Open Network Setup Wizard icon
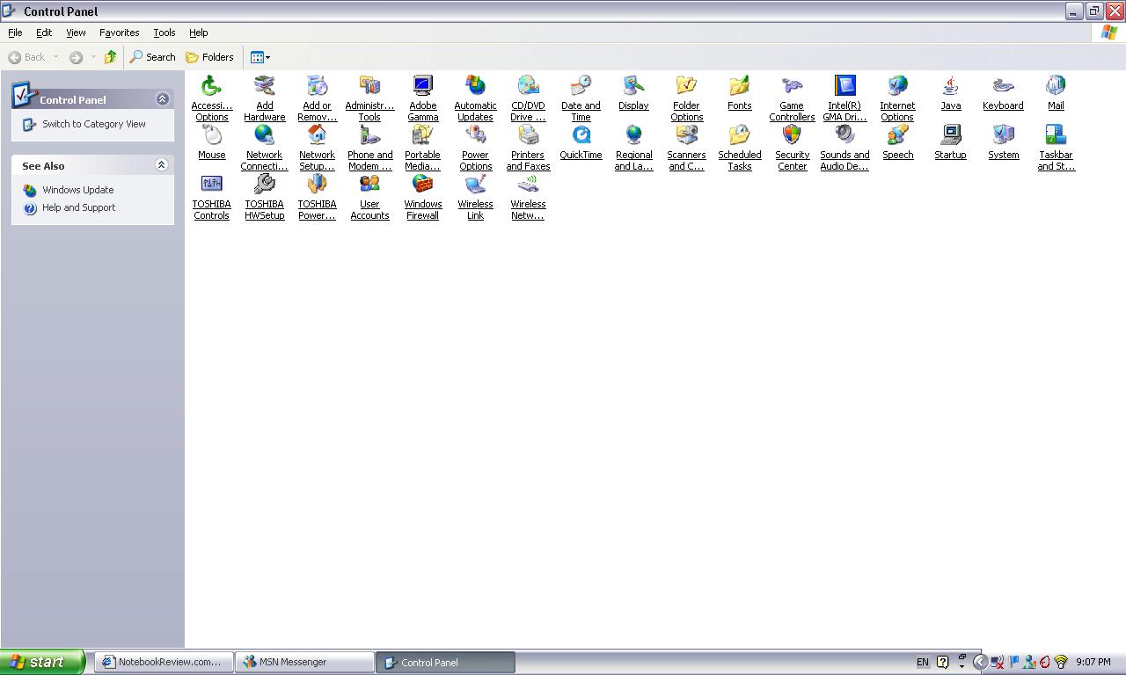The image size is (1126, 675). 317,135
